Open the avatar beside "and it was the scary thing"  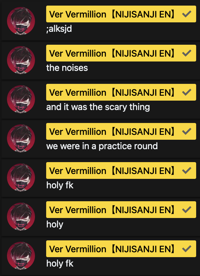tap(21, 99)
